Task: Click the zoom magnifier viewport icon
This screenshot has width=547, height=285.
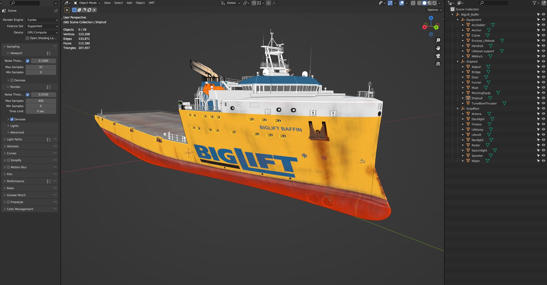Action: click(438, 40)
